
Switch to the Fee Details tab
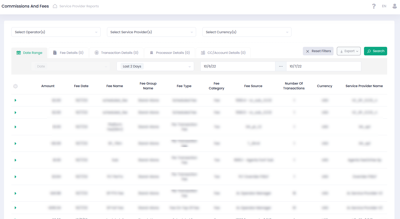(x=68, y=53)
